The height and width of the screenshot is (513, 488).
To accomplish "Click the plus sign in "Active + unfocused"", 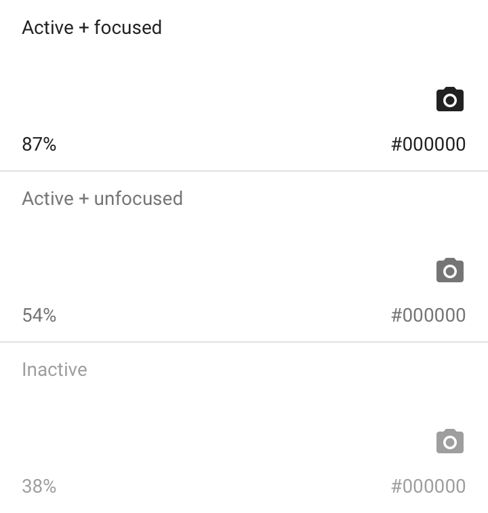I will click(x=84, y=199).
